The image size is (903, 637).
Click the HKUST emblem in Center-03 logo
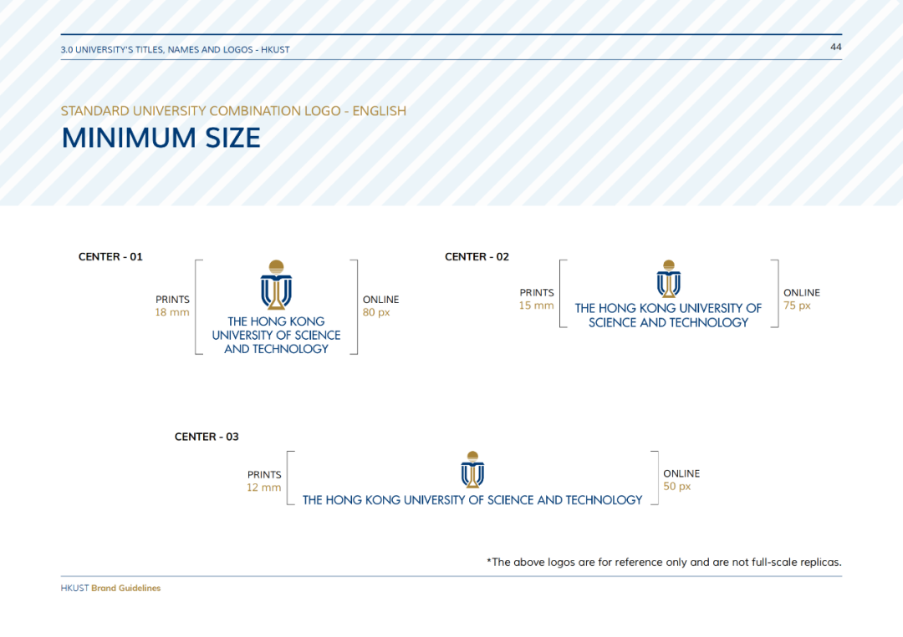472,470
